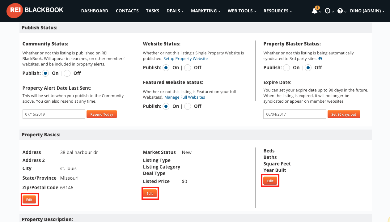Expand the Marketing menu
390x222 pixels.
point(206,11)
